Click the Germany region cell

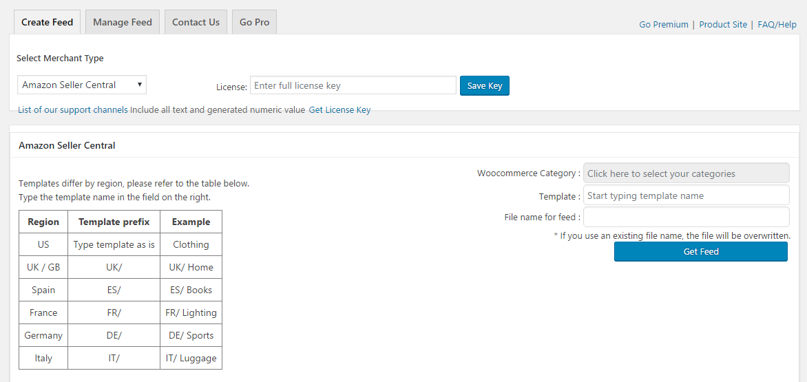pos(43,335)
